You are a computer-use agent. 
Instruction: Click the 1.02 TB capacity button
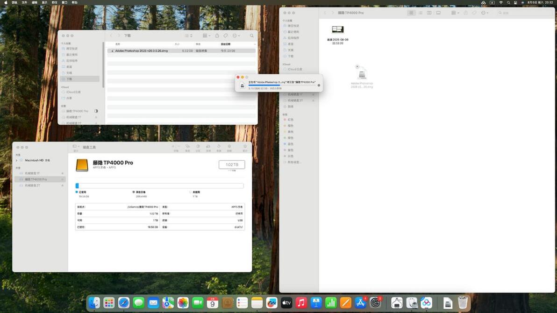(x=232, y=164)
